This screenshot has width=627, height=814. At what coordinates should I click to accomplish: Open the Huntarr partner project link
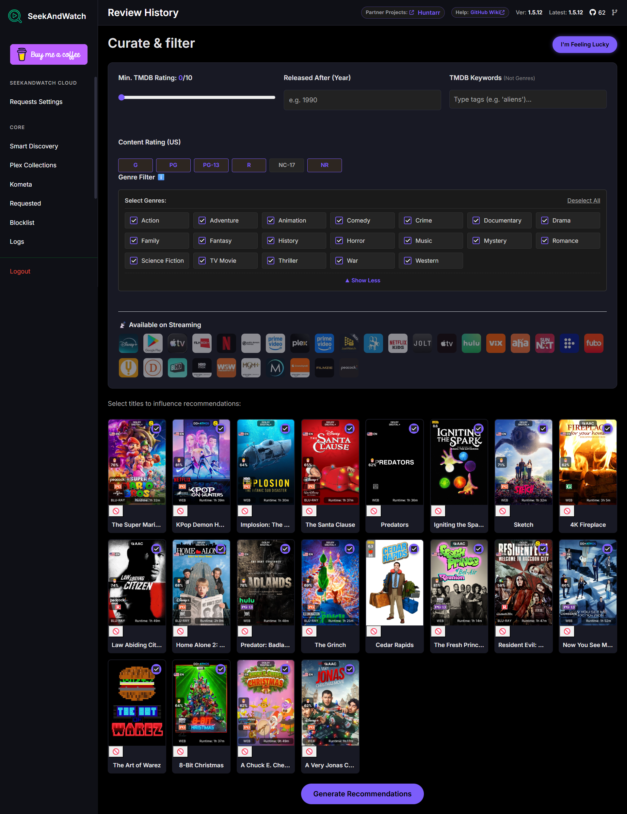428,13
